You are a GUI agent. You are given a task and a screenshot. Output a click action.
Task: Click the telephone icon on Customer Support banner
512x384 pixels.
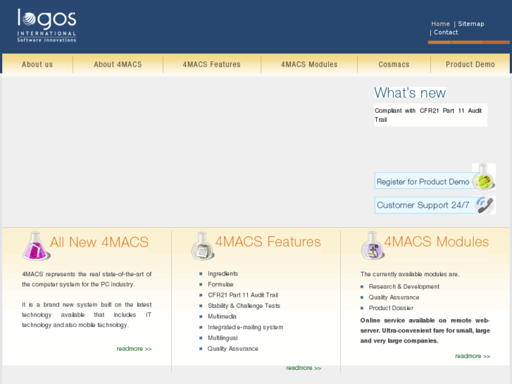(x=485, y=205)
